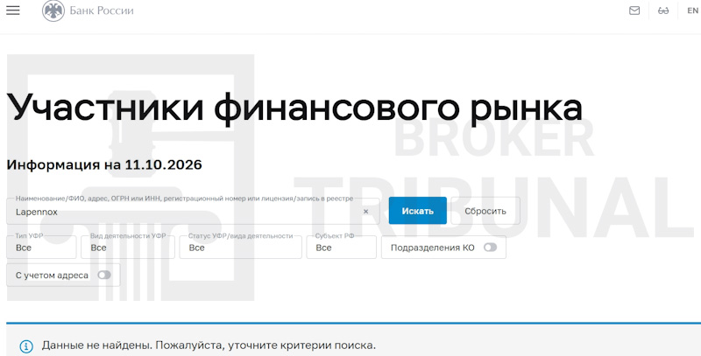Click the Банк России text link

tap(102, 10)
